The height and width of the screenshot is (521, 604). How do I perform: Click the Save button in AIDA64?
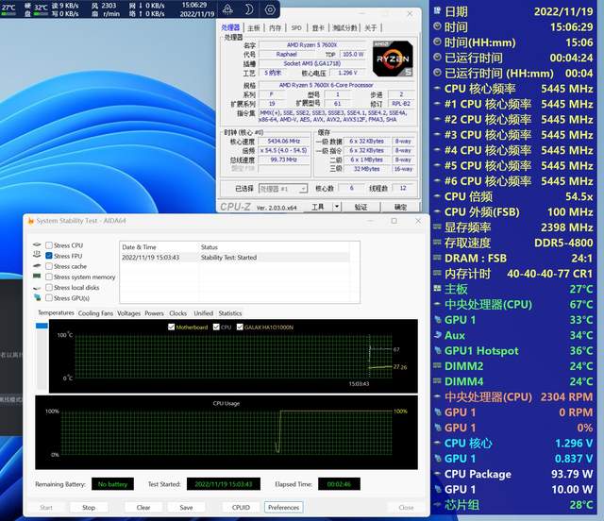(x=186, y=508)
